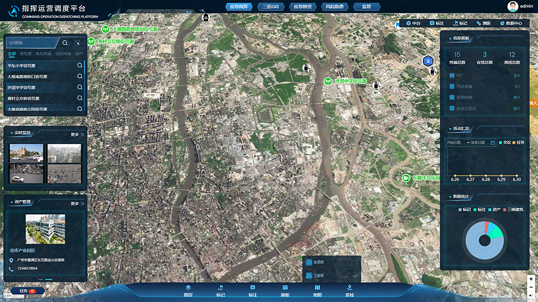Select the 测距 distance measuring tool

[484, 23]
